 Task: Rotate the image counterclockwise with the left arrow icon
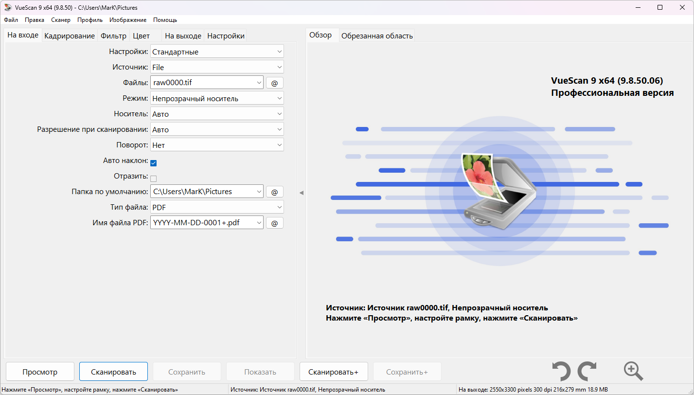[561, 372]
